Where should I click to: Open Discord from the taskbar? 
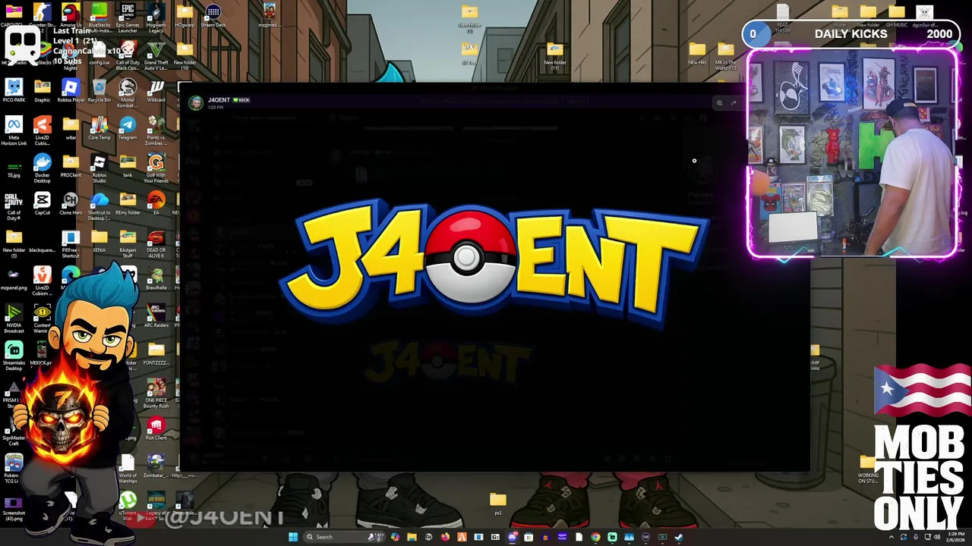click(x=512, y=537)
